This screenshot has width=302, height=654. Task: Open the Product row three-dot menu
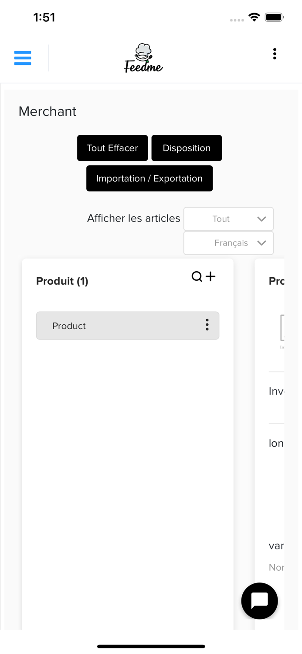point(207,324)
